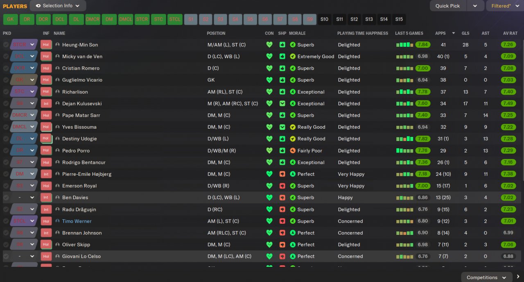This screenshot has height=282, width=524.
Task: Sort by the APPS column header
Action: [440, 33]
